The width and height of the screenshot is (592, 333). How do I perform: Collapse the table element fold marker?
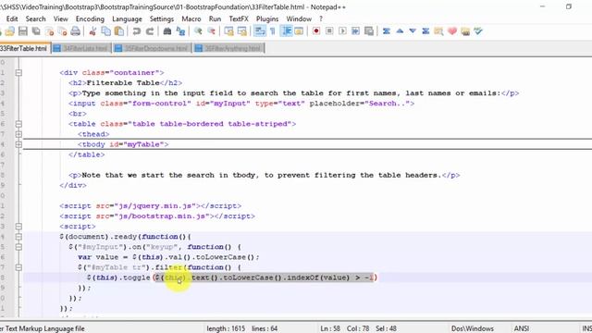coord(18,124)
